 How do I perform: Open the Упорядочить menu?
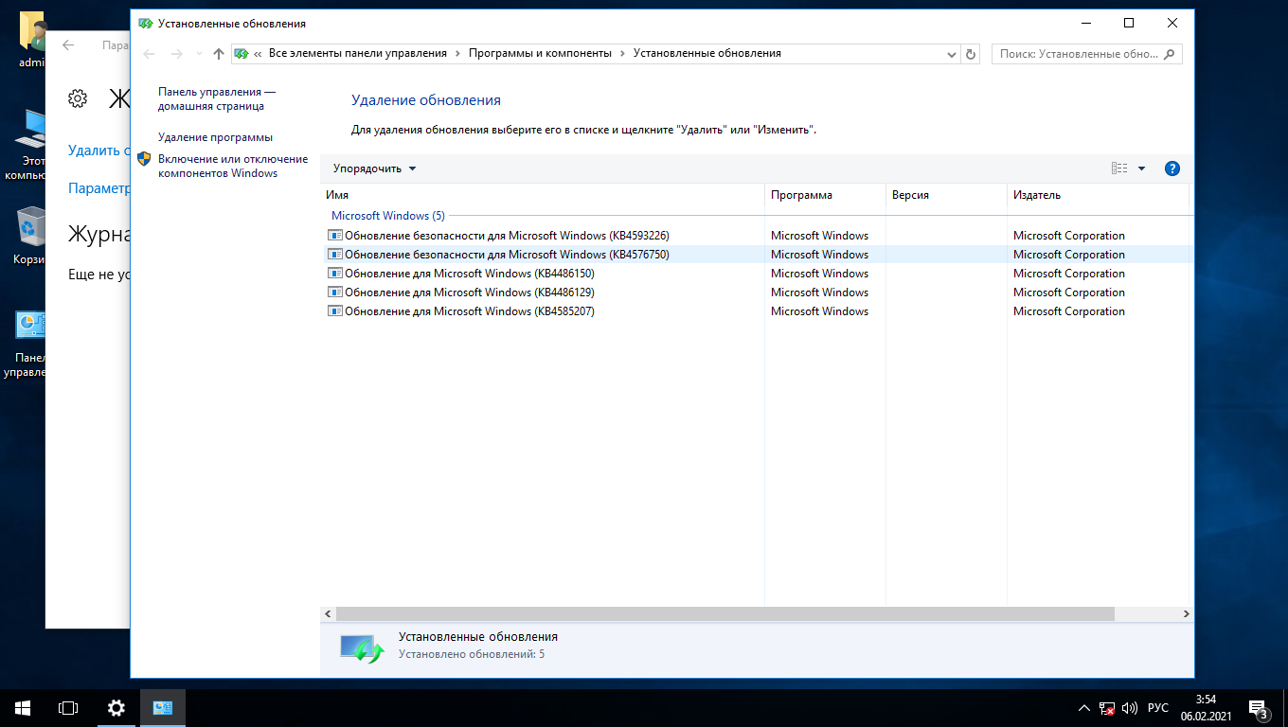pyautogui.click(x=374, y=168)
